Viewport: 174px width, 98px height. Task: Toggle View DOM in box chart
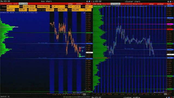pos(23,4)
